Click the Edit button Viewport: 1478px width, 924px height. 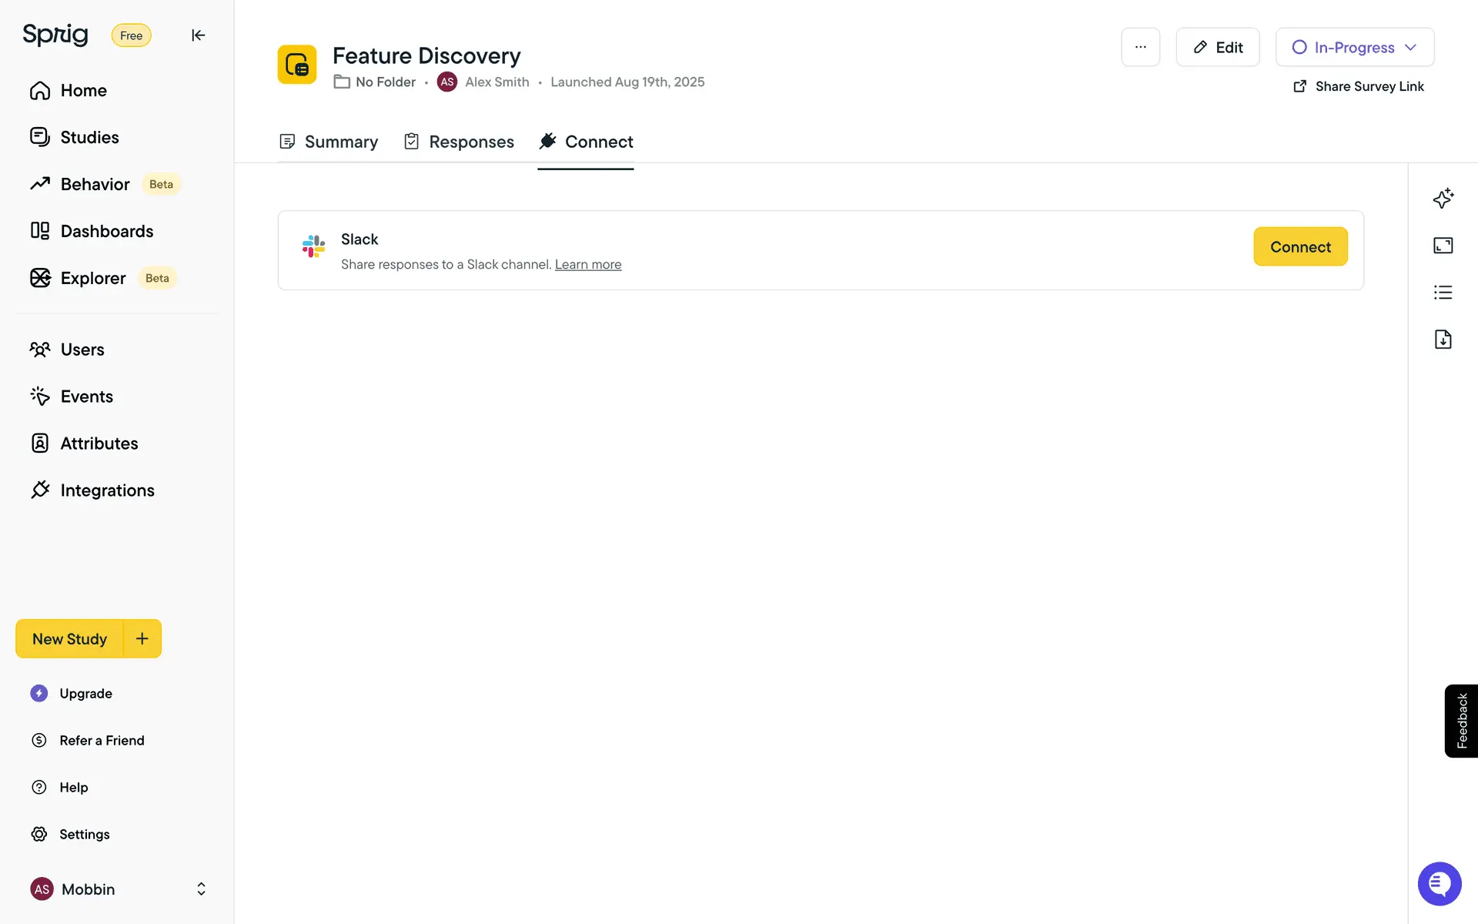(x=1217, y=47)
